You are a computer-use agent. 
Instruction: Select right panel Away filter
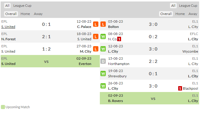[193, 14]
